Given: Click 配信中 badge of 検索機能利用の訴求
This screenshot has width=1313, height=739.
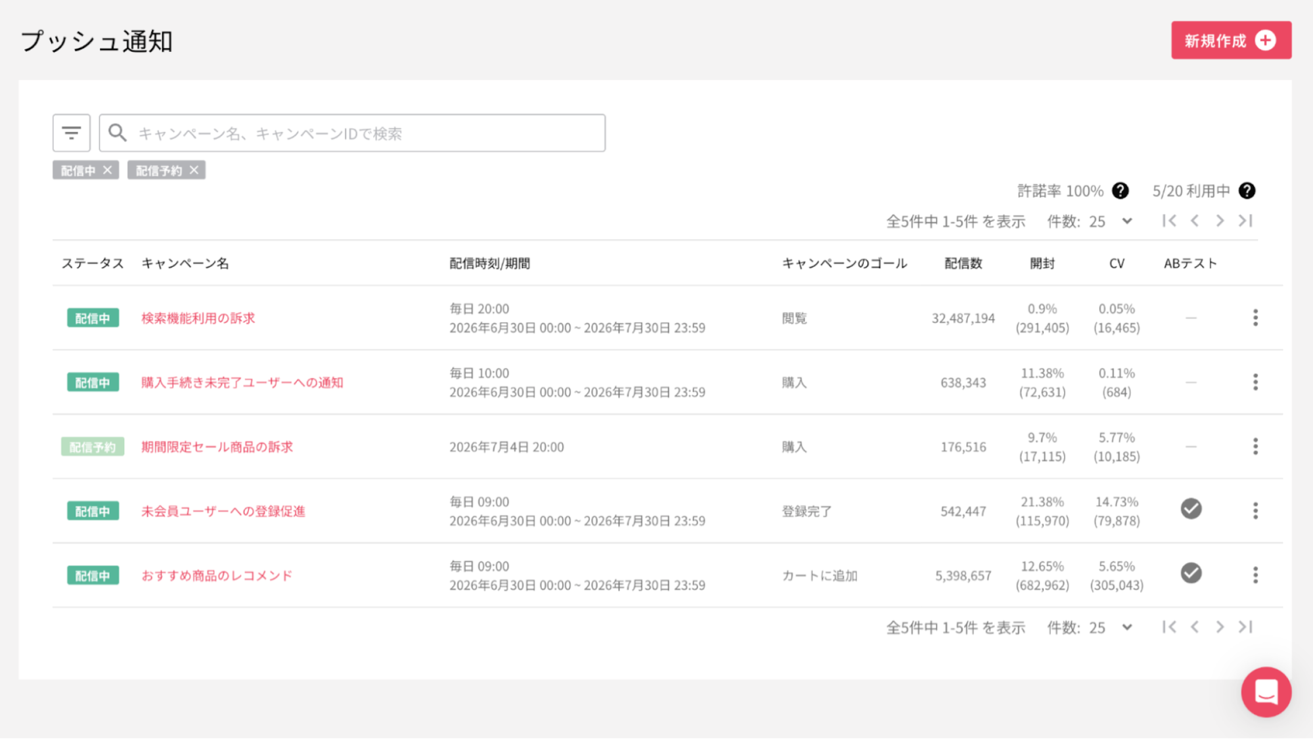Looking at the screenshot, I should point(93,318).
